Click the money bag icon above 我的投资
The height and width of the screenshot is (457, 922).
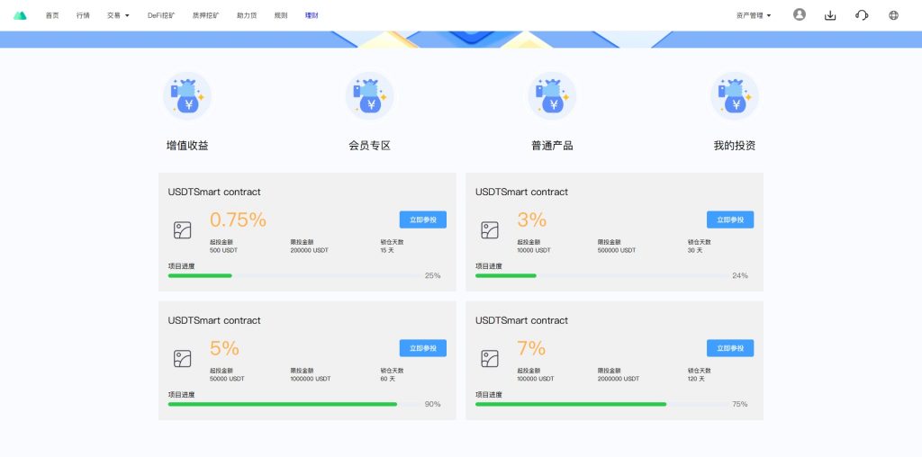(x=735, y=95)
